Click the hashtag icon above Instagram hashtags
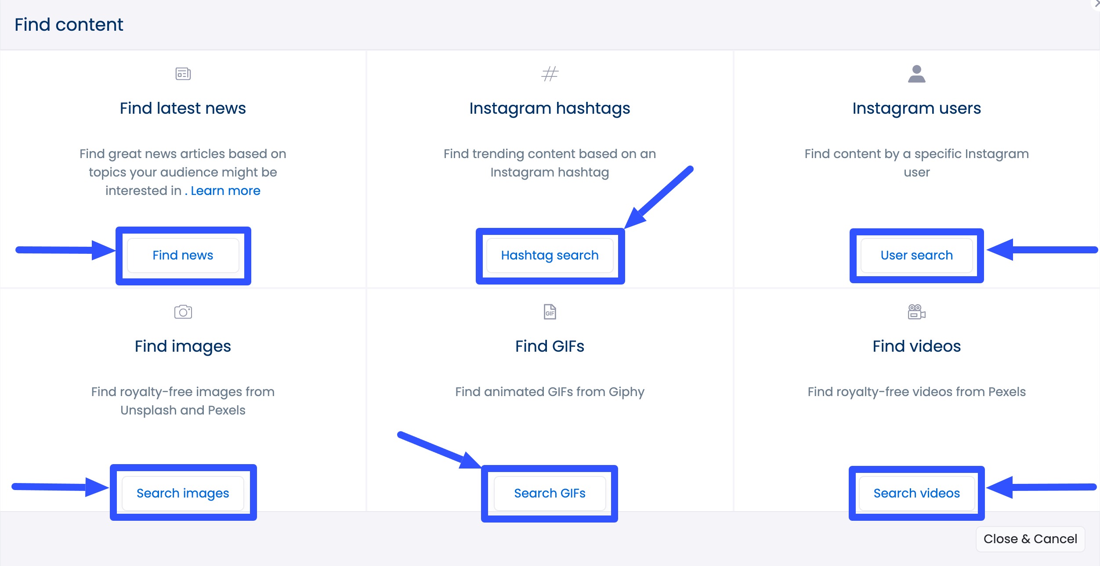Viewport: 1100px width, 566px height. pos(550,74)
